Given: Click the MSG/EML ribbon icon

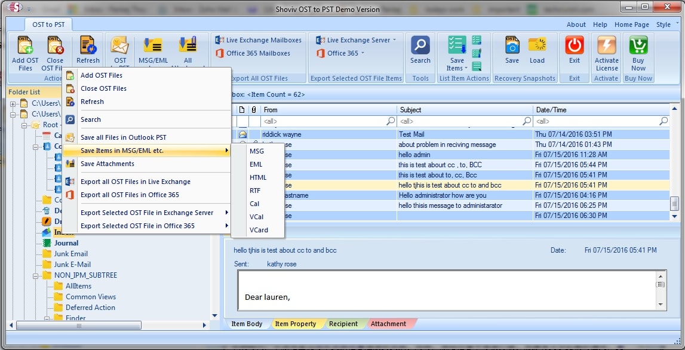Looking at the screenshot, I should click(153, 45).
